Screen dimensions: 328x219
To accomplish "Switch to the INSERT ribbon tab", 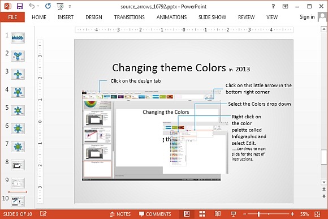I will point(66,17).
